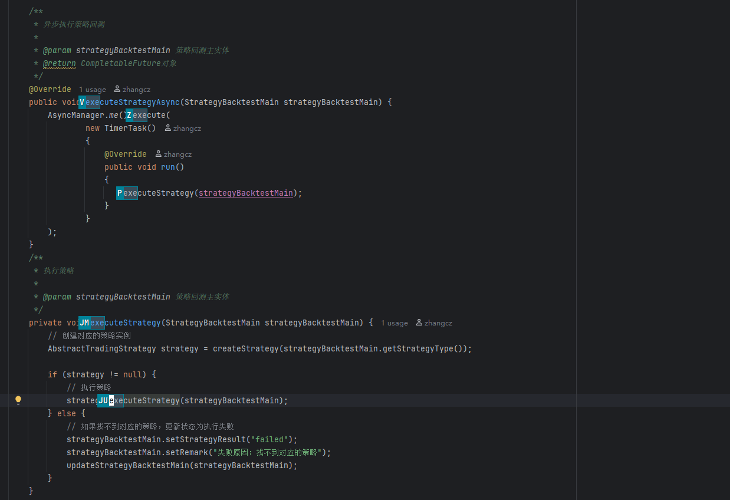Click the @return Javadoc tag
The height and width of the screenshot is (500, 730).
coord(59,63)
